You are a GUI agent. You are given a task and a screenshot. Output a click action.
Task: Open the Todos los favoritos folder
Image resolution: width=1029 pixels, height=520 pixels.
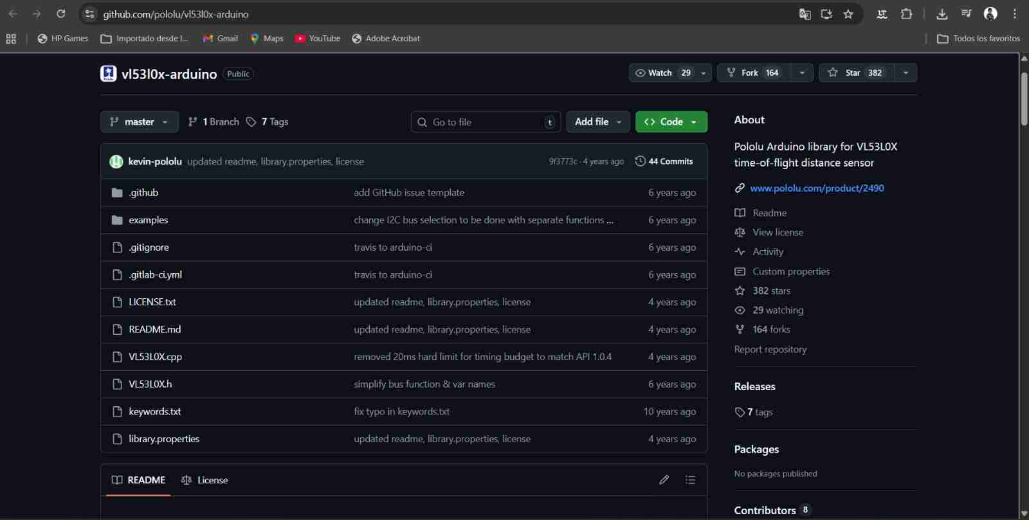click(979, 39)
